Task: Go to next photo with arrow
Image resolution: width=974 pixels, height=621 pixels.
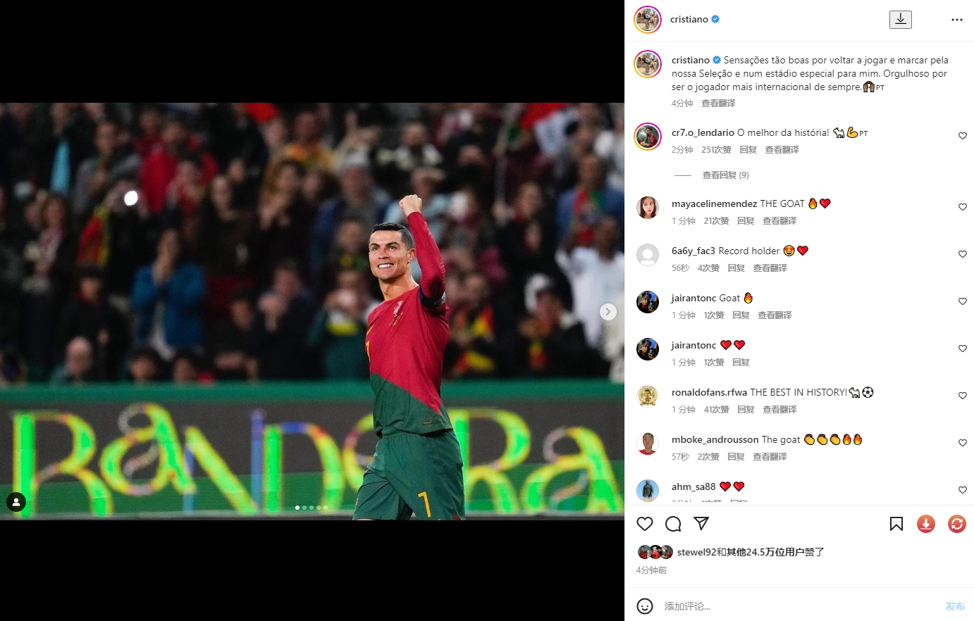Action: [x=608, y=312]
